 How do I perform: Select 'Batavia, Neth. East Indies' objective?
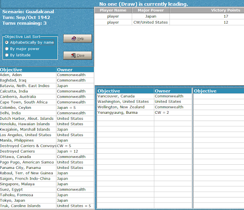pyautogui.click(x=47, y=86)
